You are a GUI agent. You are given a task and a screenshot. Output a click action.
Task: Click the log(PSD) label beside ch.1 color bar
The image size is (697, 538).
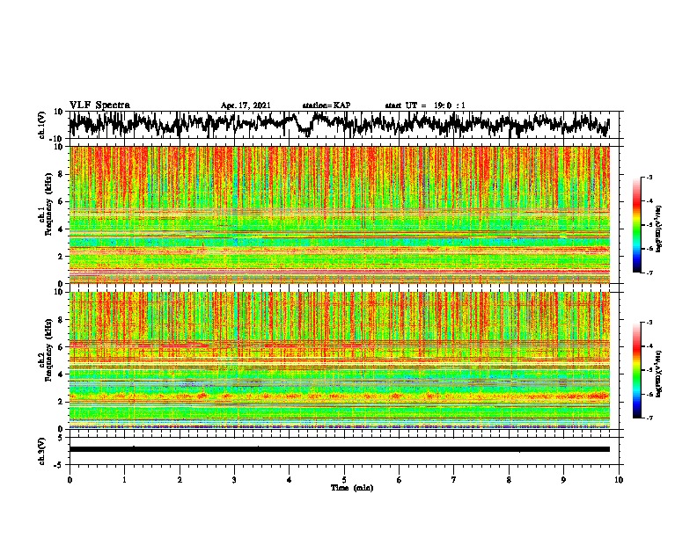658,229
